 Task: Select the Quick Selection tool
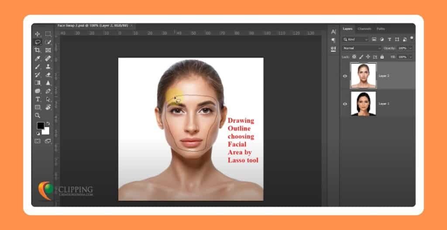pyautogui.click(x=48, y=42)
